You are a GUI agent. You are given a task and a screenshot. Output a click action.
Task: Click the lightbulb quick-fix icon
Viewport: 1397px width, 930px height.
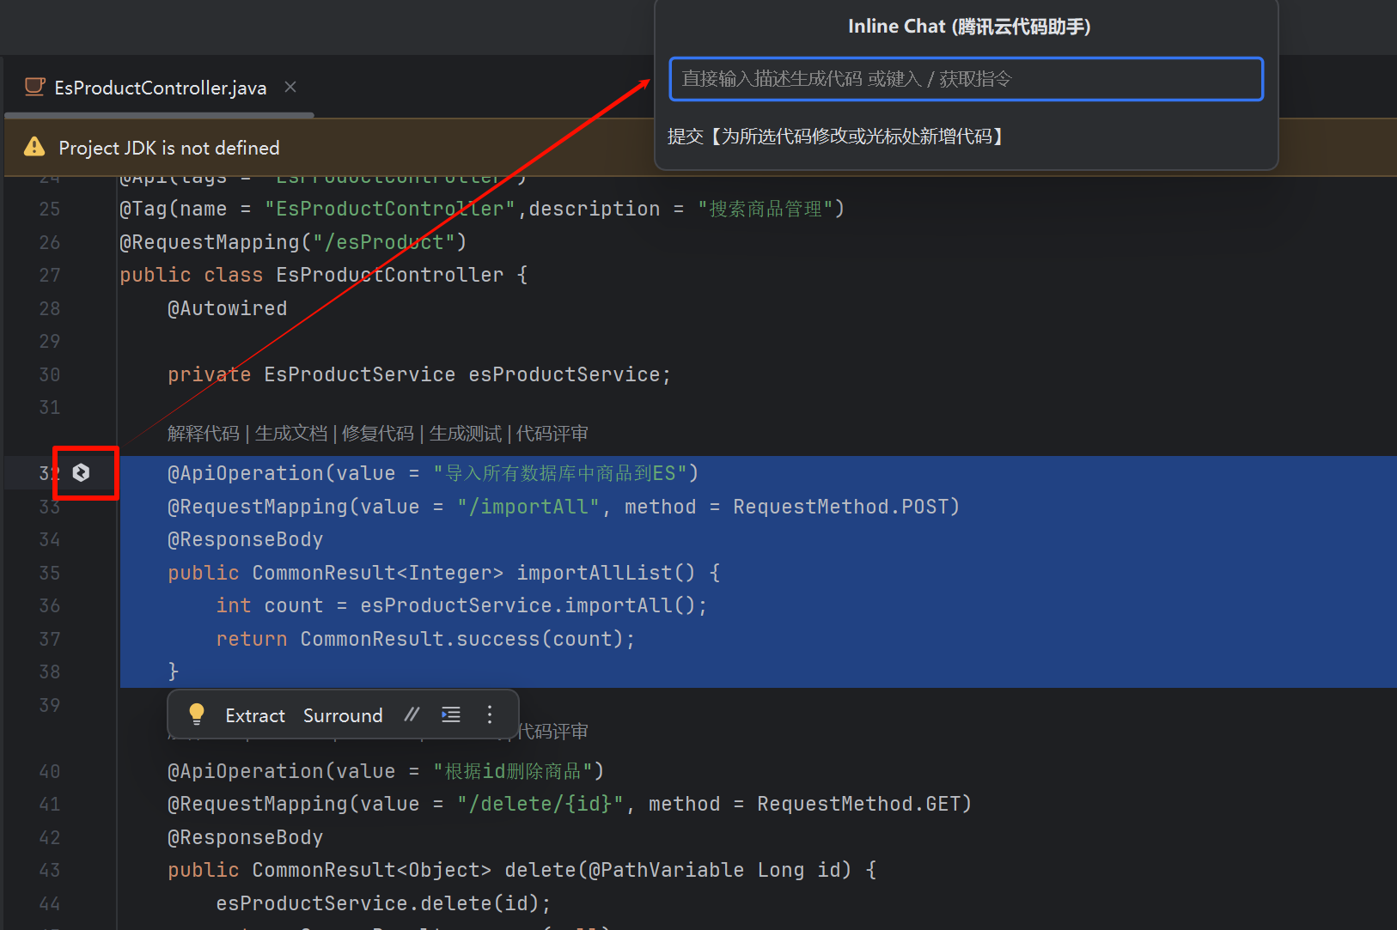coord(197,714)
